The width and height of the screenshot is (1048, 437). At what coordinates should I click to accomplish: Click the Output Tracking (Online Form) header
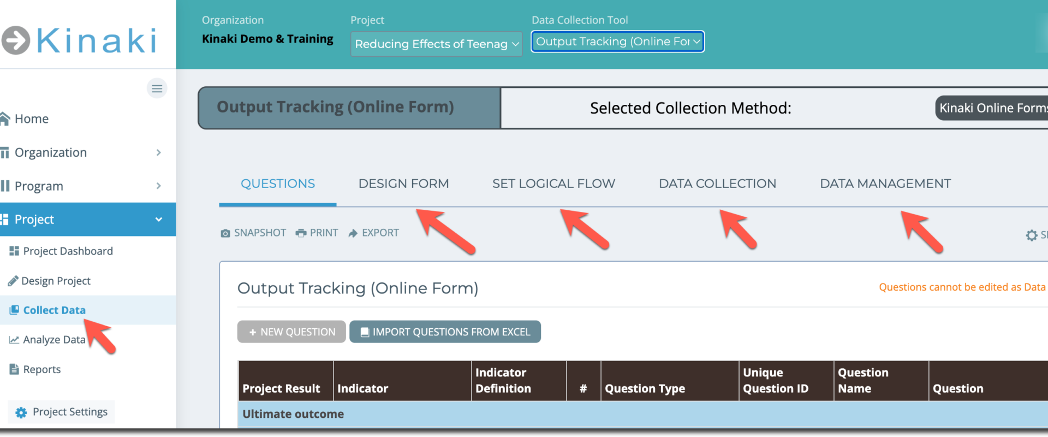[x=349, y=108]
